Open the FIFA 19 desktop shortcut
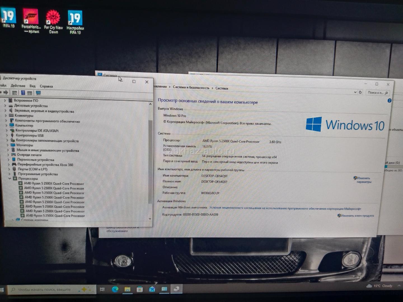Image resolution: width=403 pixels, height=302 pixels. [x=9, y=17]
